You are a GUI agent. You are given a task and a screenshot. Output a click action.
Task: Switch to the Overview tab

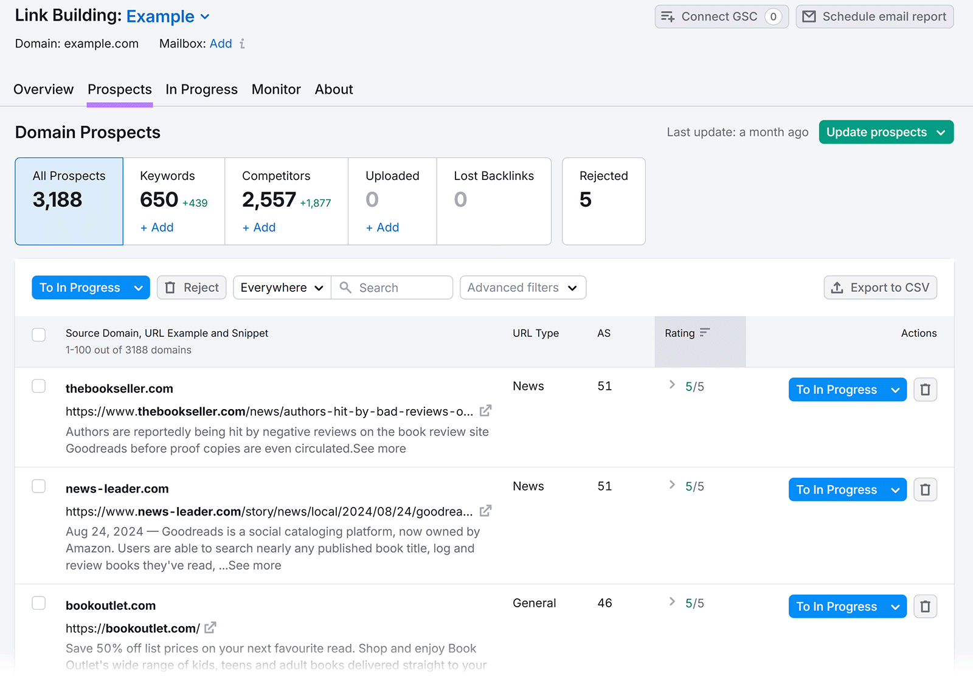[43, 89]
